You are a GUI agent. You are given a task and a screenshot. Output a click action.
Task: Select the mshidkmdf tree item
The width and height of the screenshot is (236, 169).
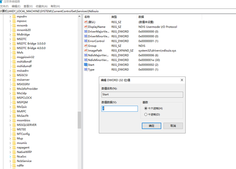click(24, 62)
